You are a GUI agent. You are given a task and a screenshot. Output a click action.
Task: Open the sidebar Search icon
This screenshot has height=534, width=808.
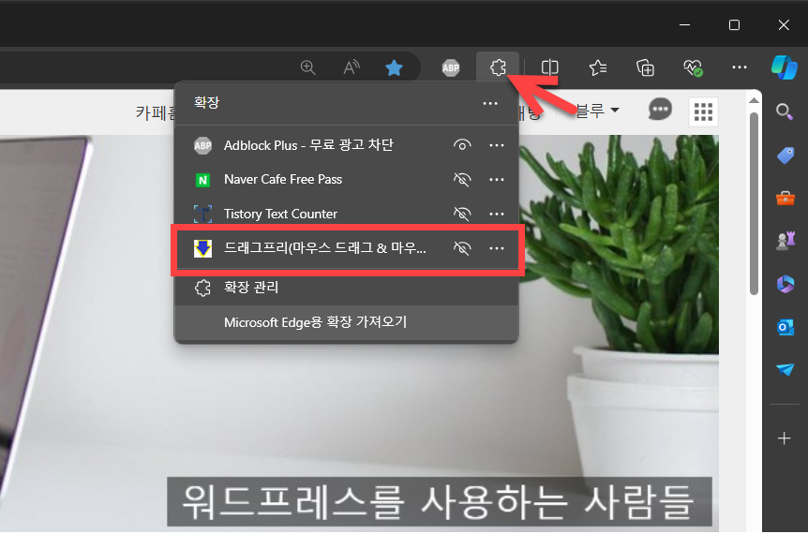pyautogui.click(x=785, y=111)
